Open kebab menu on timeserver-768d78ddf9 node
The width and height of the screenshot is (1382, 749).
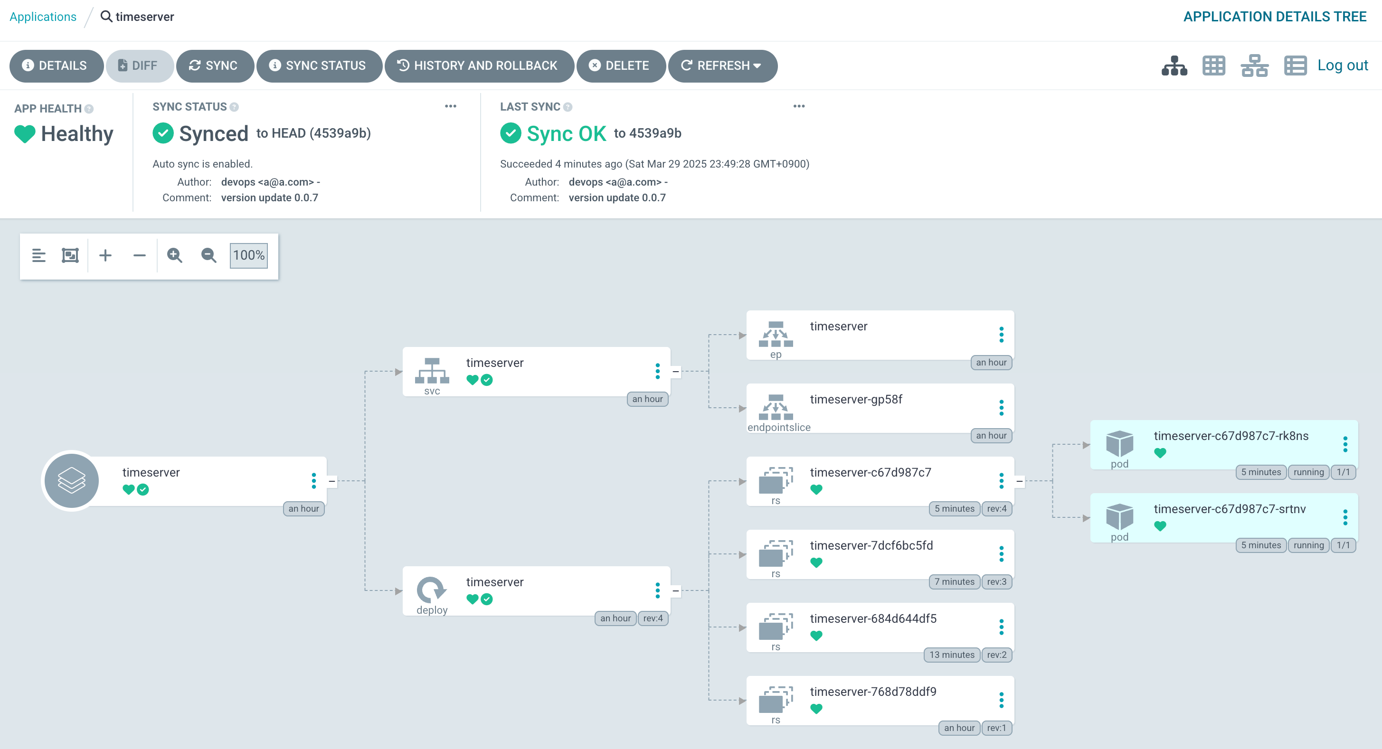coord(1002,700)
